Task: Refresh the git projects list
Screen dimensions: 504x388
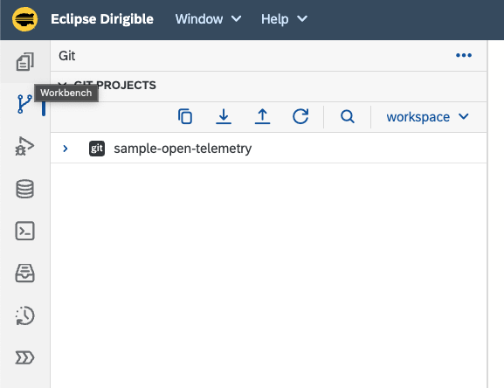Action: tap(300, 117)
